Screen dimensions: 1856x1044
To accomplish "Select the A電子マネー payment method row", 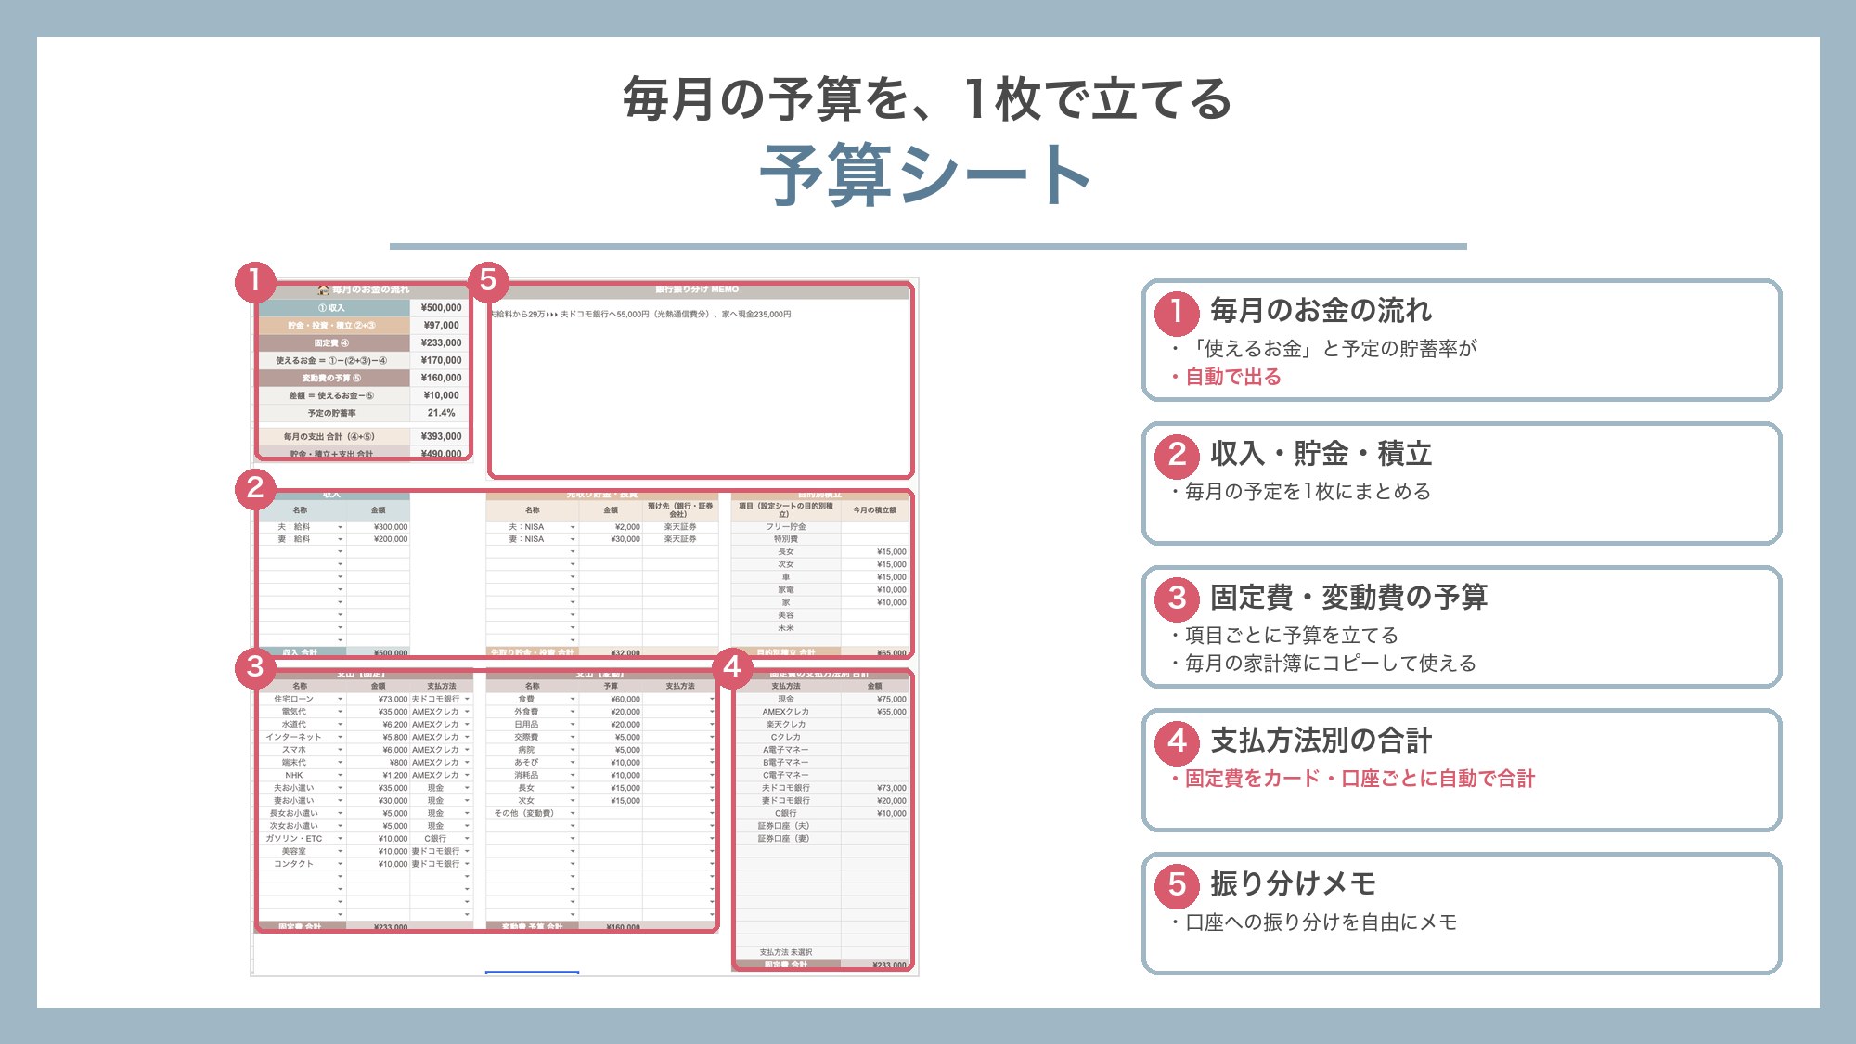I will [786, 750].
